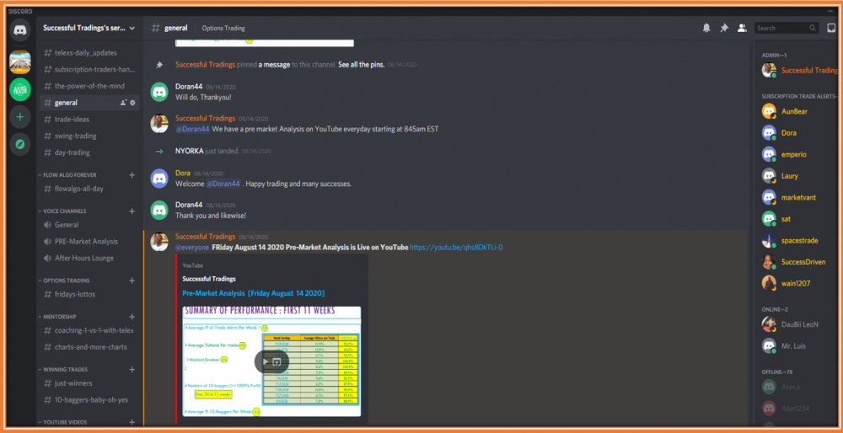Screen dimensions: 843x433
Task: Open charts-and-more-charts channel
Action: [89, 347]
